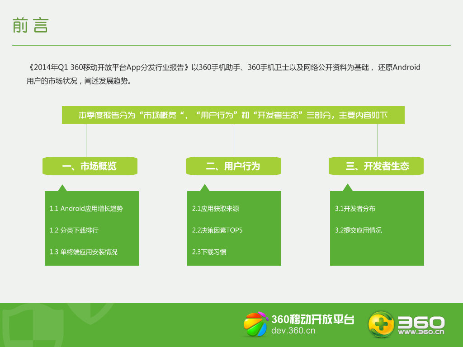463x347 pixels.
Task: Click 1.2 分类下载排行 item
Action: [x=74, y=230]
